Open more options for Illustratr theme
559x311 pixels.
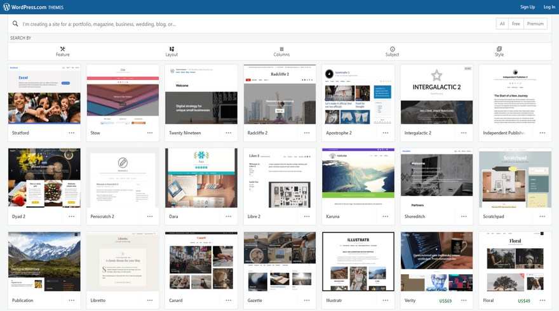click(x=386, y=300)
